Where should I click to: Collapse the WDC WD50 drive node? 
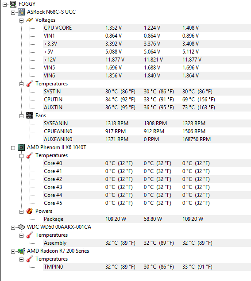[x=13, y=227]
